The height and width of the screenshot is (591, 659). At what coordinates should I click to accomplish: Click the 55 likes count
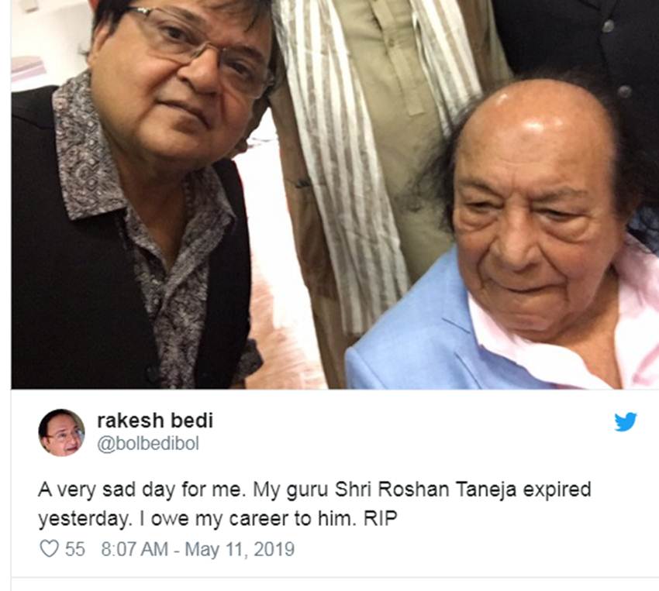tap(74, 549)
